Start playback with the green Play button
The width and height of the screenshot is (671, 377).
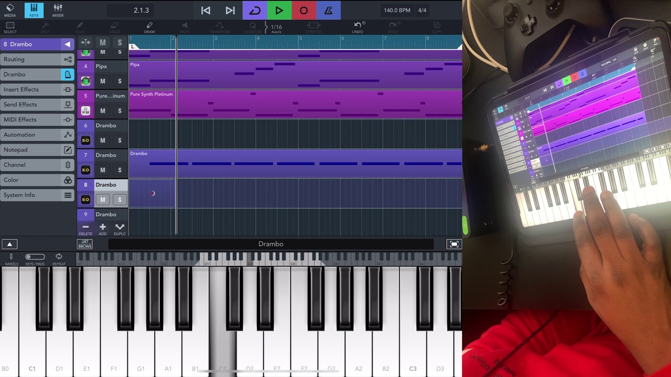click(279, 10)
